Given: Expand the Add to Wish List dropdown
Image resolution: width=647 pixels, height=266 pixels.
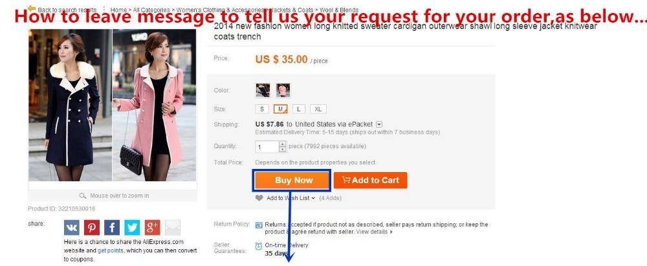Looking at the screenshot, I should [313, 198].
